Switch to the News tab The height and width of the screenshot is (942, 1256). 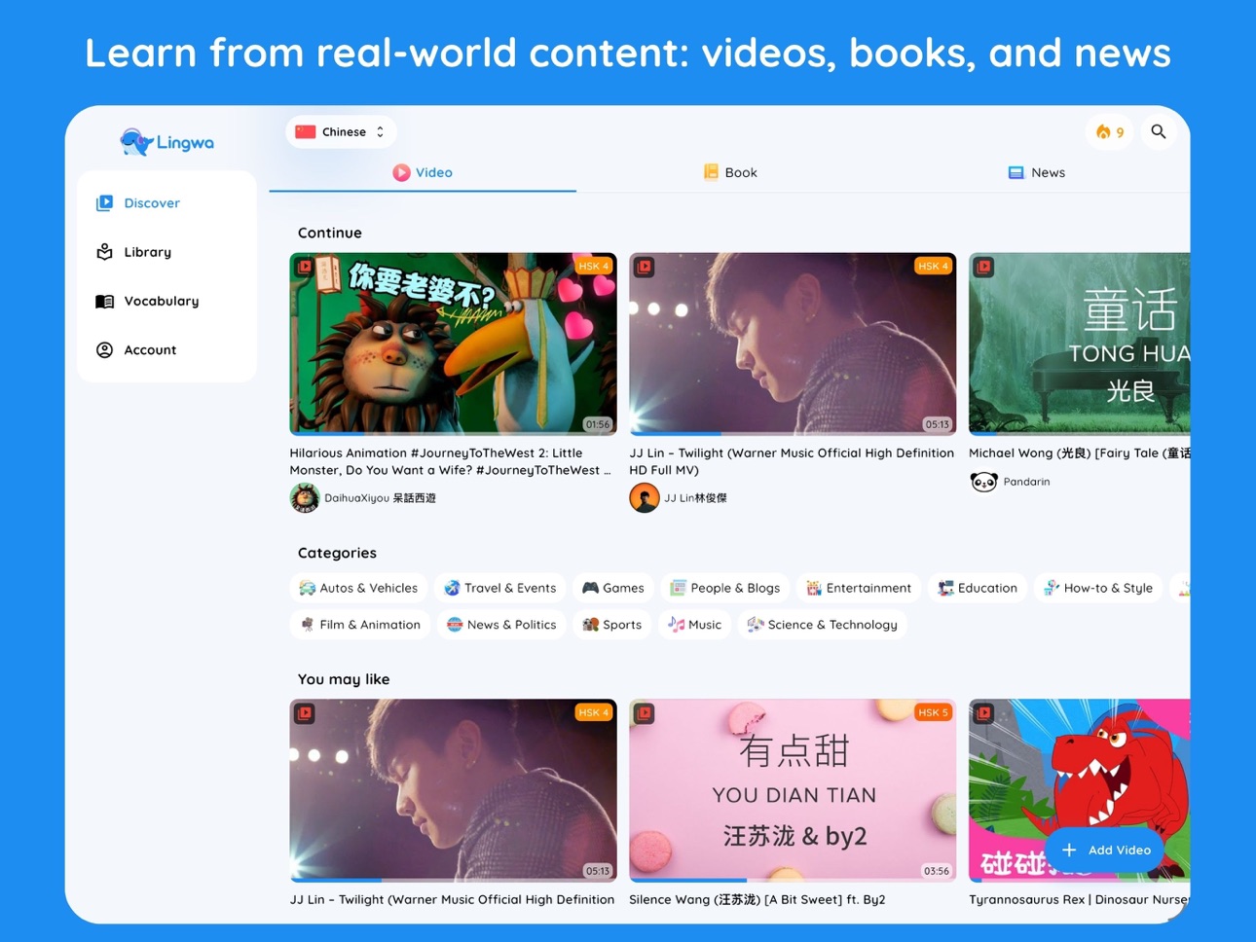pyautogui.click(x=1036, y=172)
